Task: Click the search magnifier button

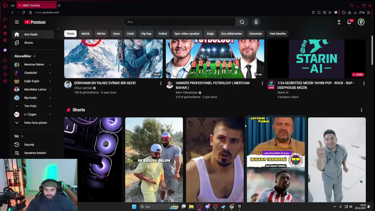Action: 242,22
